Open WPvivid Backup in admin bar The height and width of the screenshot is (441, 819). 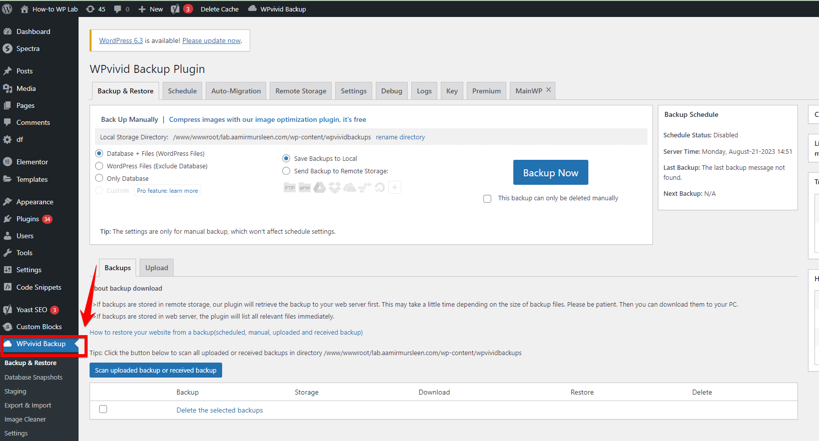pyautogui.click(x=277, y=9)
